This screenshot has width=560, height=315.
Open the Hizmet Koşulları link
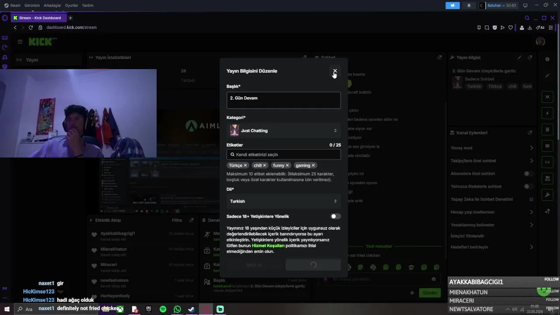click(x=268, y=246)
